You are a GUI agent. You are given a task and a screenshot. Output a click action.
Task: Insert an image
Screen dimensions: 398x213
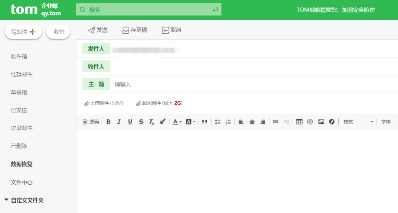pyautogui.click(x=321, y=122)
